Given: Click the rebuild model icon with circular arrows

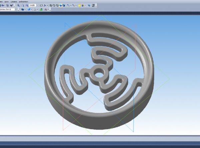Looking at the screenshot, I should pos(7,5).
